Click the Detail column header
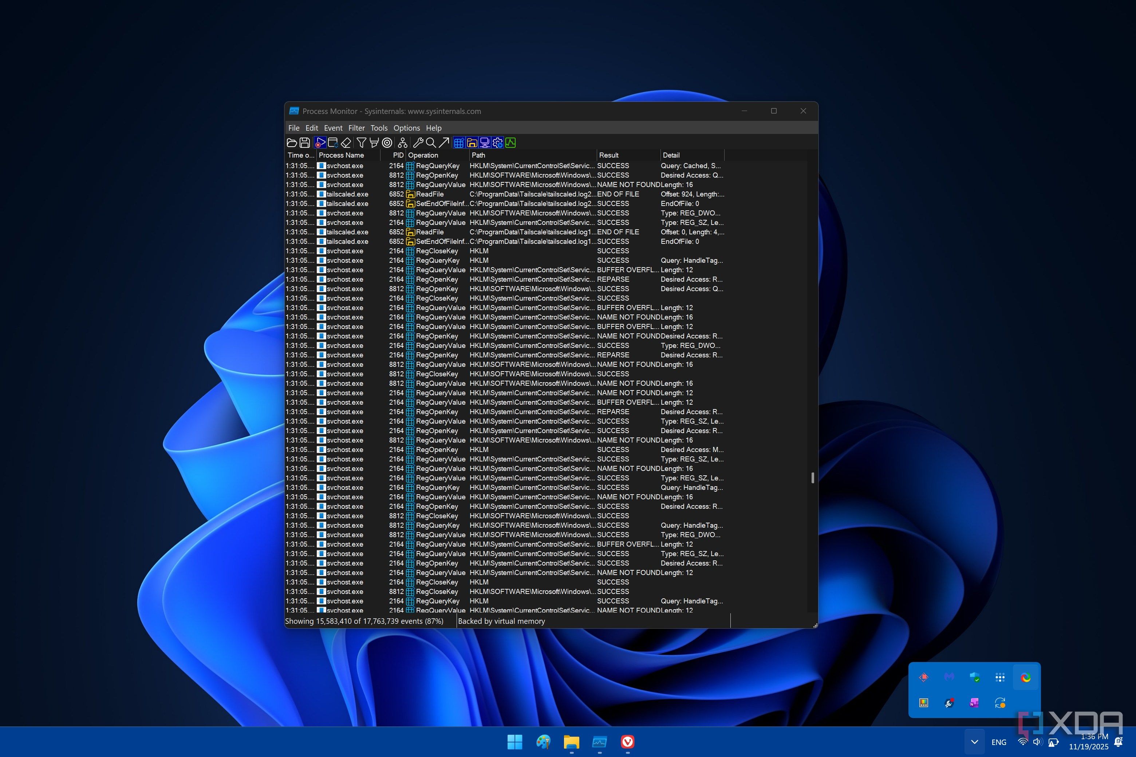Image resolution: width=1136 pixels, height=757 pixels. [x=692, y=155]
